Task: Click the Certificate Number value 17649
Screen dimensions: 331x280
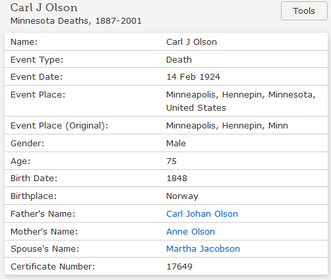Action: [x=179, y=266]
